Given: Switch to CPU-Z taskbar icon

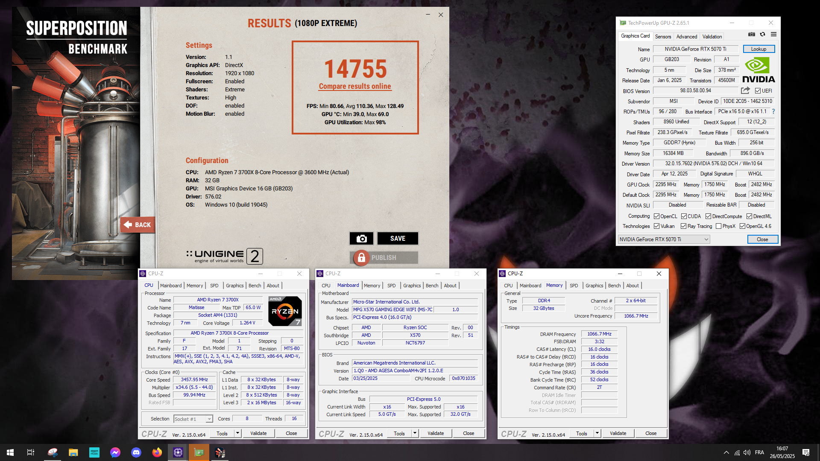Looking at the screenshot, I should click(178, 452).
